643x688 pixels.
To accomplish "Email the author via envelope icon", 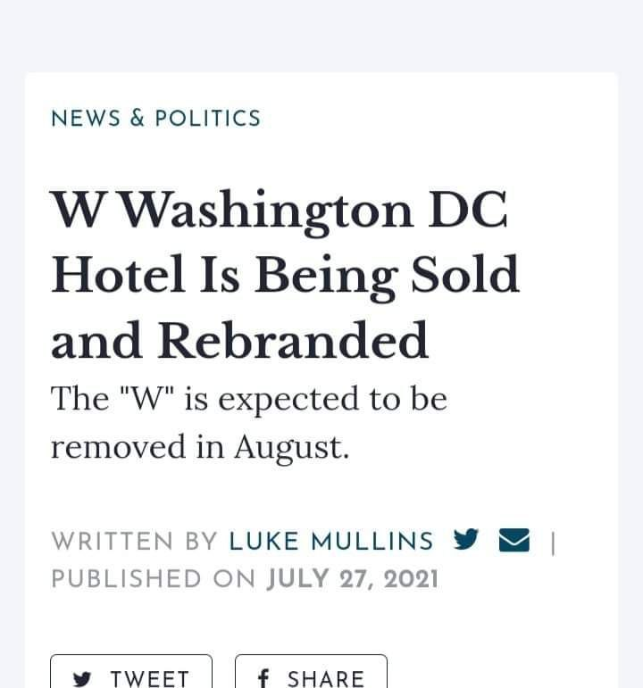I will (514, 540).
